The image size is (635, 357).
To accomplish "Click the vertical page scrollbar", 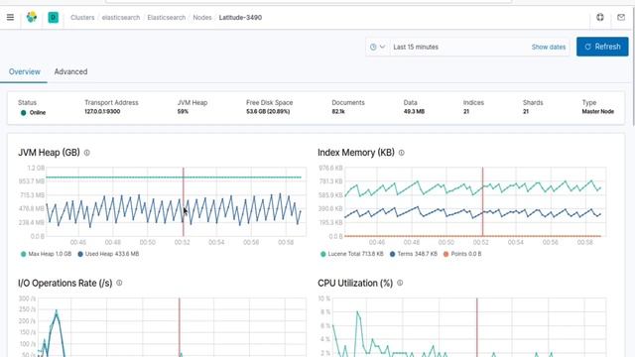I will coord(633,66).
